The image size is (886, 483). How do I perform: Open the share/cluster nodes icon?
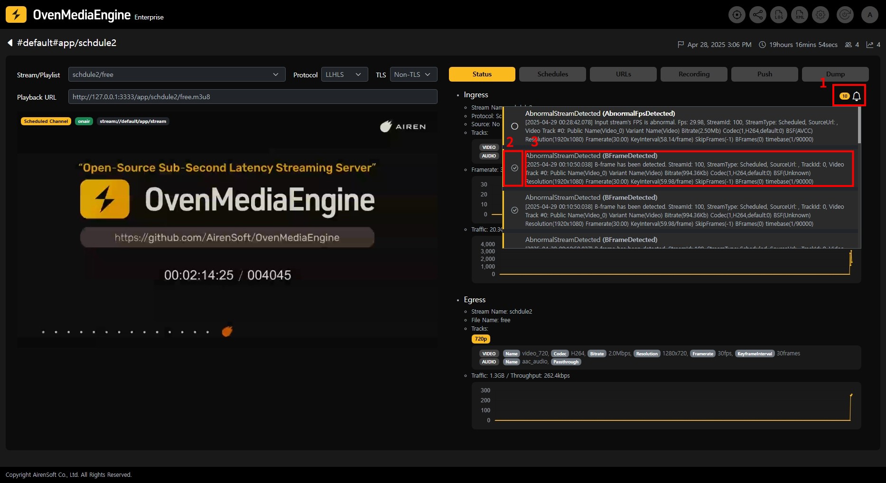(x=757, y=15)
